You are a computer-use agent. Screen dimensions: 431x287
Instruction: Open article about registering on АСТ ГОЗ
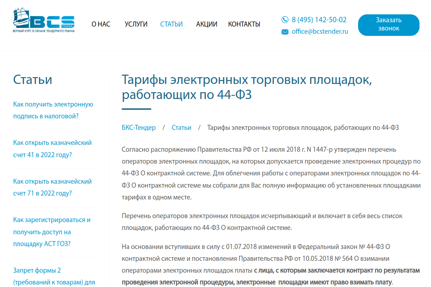[x=52, y=232]
